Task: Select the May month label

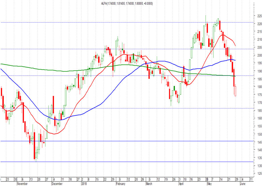Action: pyautogui.click(x=209, y=184)
